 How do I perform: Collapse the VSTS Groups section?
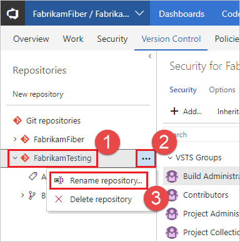(x=170, y=158)
